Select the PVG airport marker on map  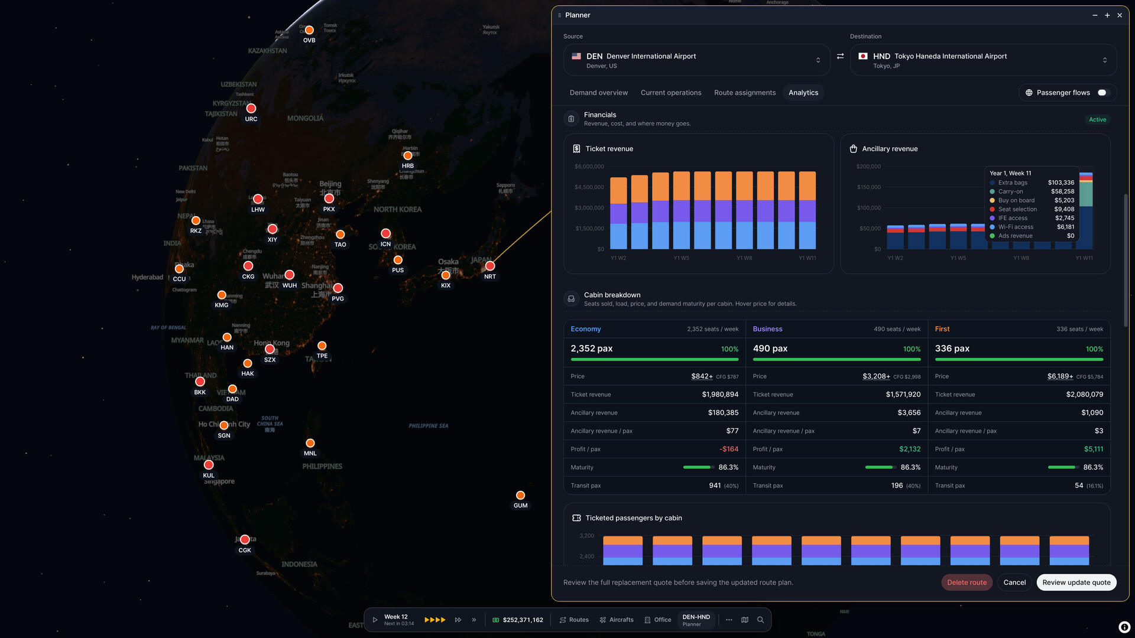tap(338, 288)
